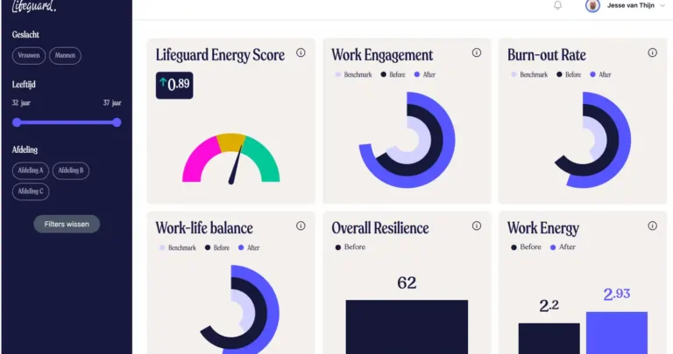Click the 0.89 score badge
673x354 pixels.
pyautogui.click(x=174, y=85)
